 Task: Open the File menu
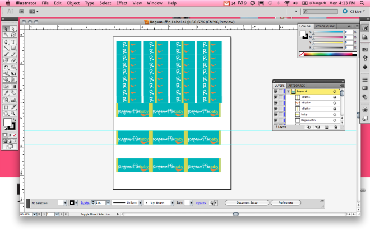coord(45,3)
